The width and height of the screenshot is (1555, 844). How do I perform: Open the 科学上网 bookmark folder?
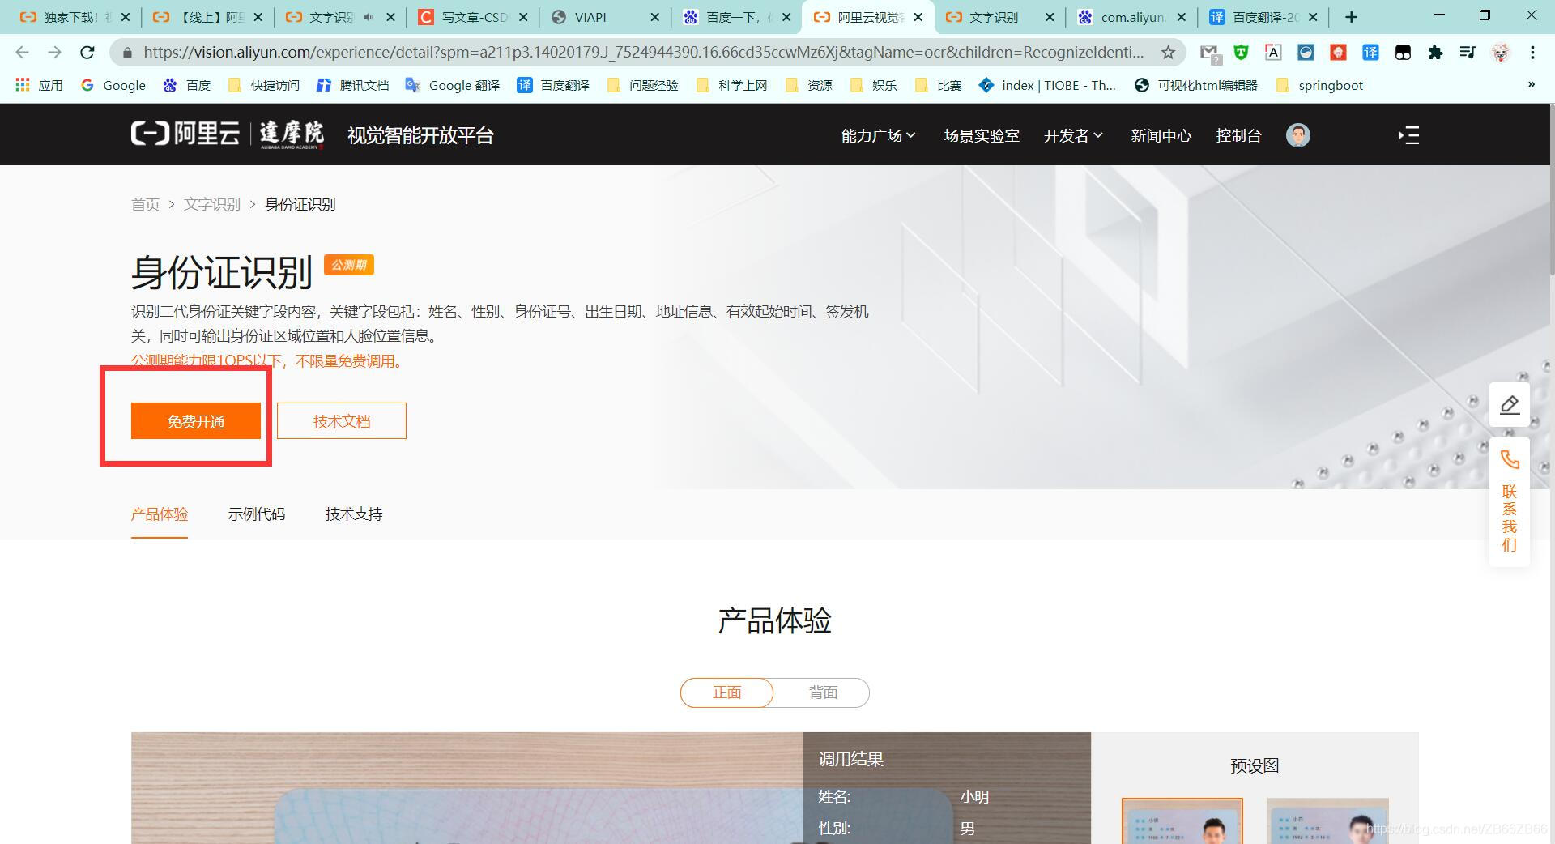coord(731,85)
